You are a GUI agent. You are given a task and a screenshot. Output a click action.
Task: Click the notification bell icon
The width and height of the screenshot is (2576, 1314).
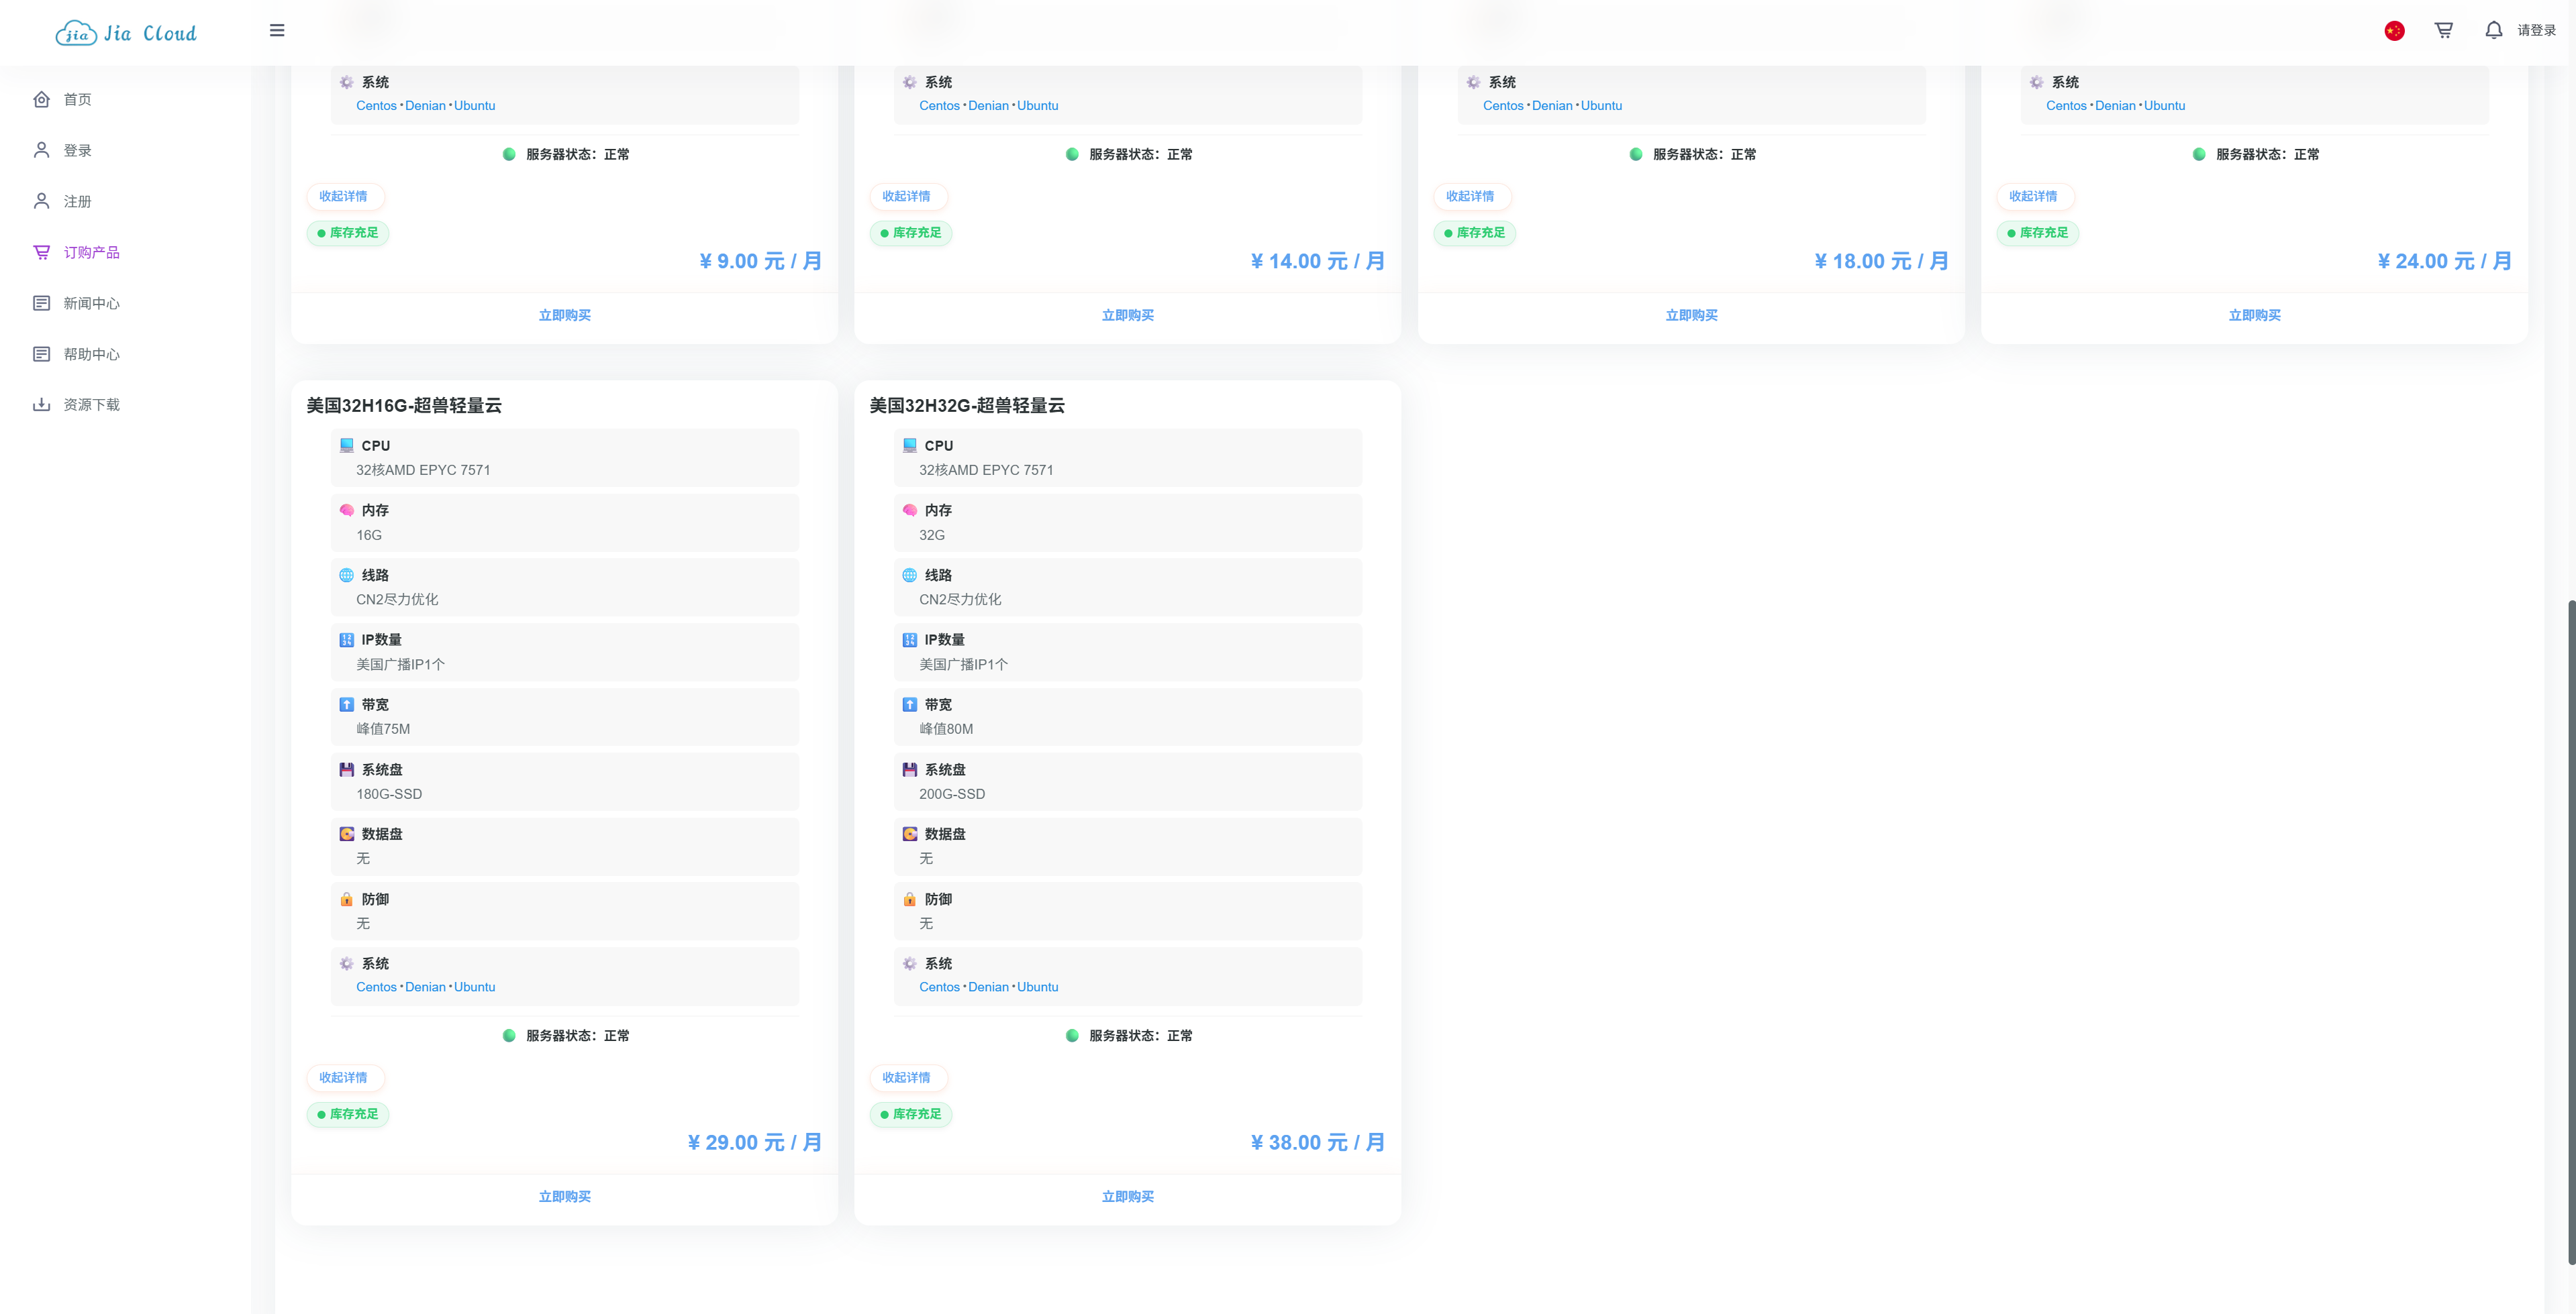(2493, 30)
